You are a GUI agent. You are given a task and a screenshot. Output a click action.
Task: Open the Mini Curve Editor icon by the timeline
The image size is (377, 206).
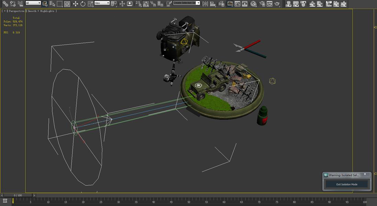coord(5,201)
